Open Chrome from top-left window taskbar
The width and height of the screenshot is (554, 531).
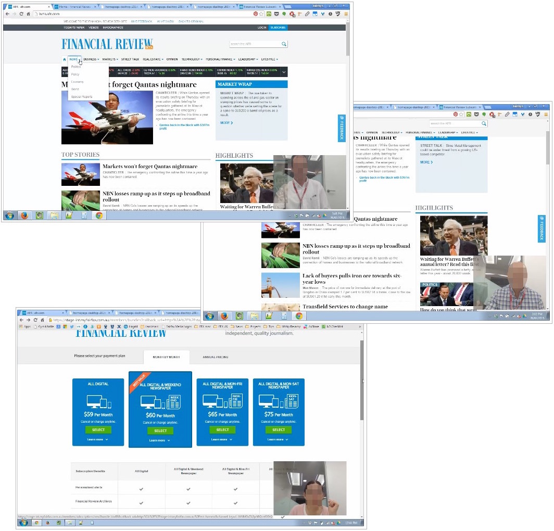[99, 215]
